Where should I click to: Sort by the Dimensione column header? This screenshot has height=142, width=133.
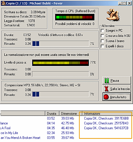click(70, 114)
